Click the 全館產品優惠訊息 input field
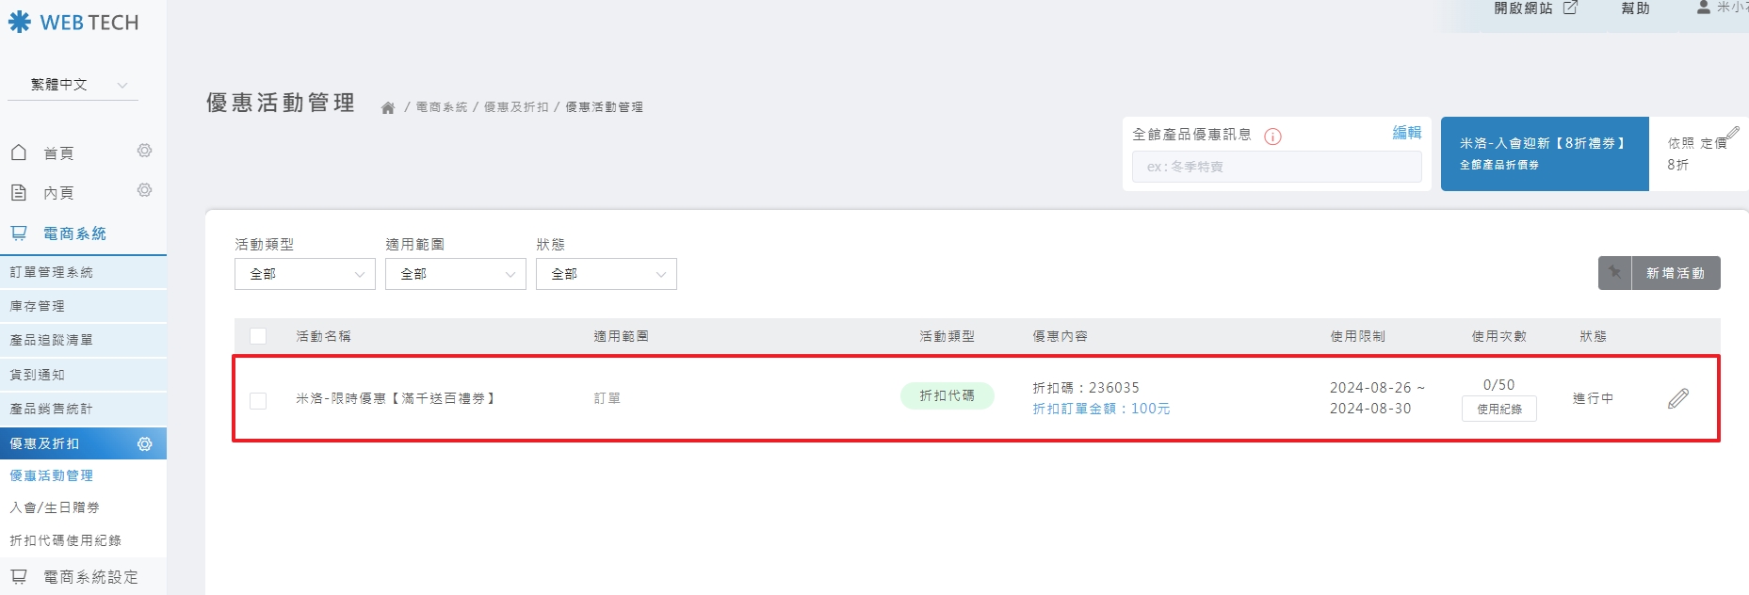Image resolution: width=1749 pixels, height=595 pixels. 1276,167
